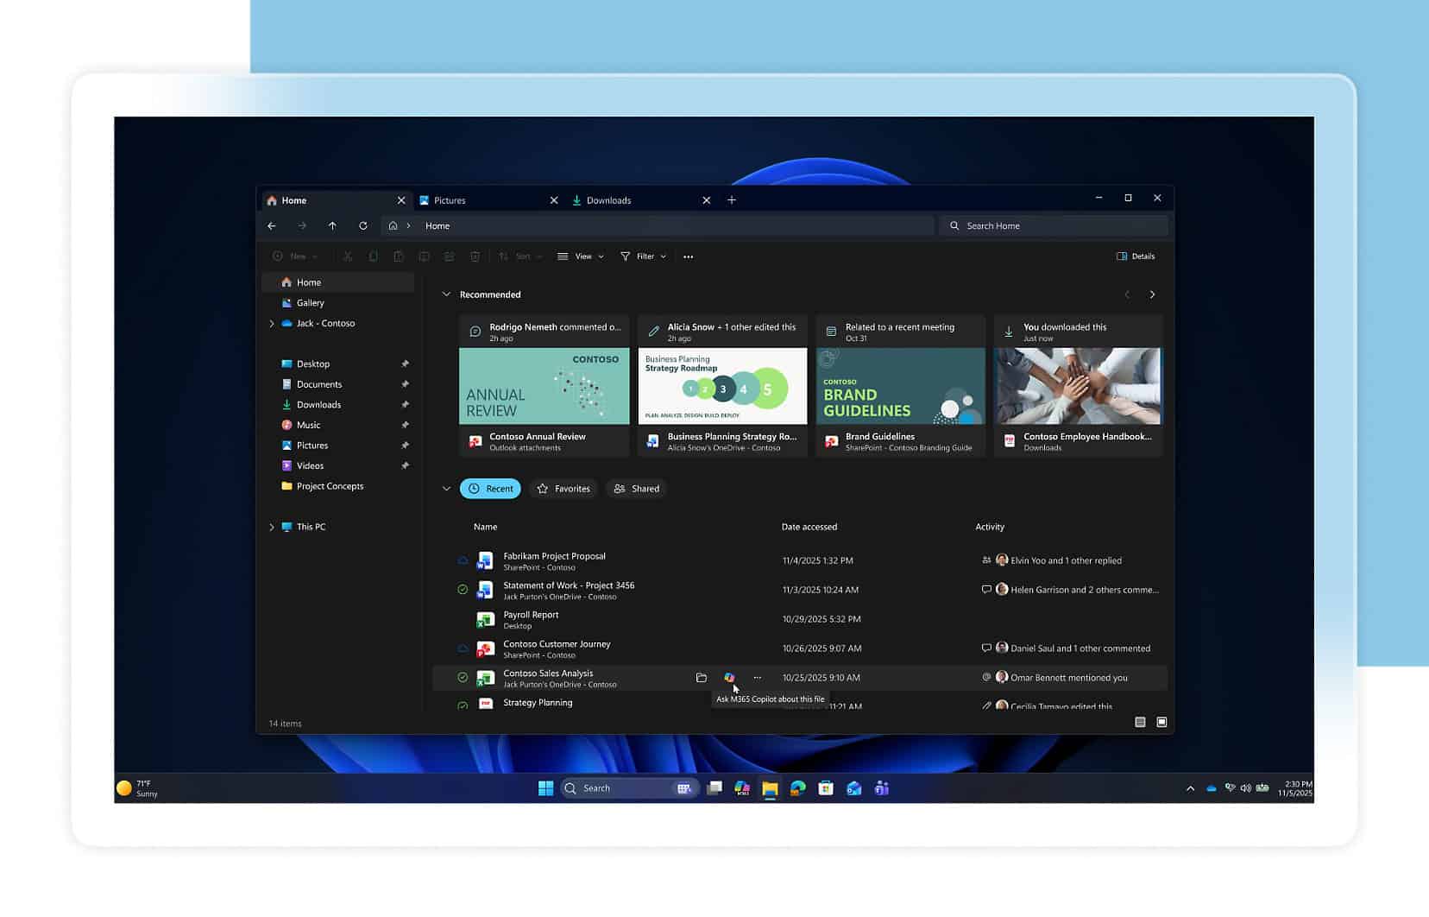Expand Jack - Contoso in navigation pane
The width and height of the screenshot is (1429, 917).
click(x=272, y=324)
